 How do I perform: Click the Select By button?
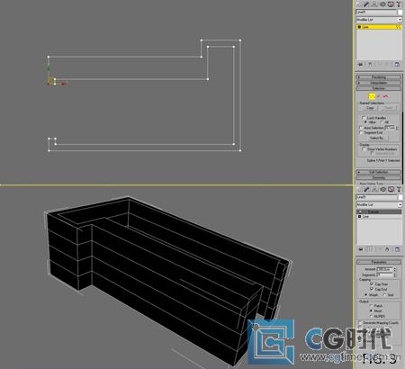pyautogui.click(x=377, y=138)
